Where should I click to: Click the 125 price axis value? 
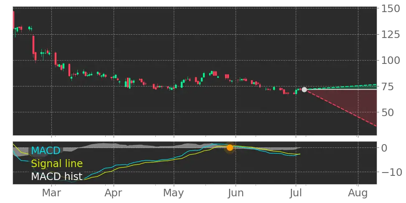[x=391, y=34]
